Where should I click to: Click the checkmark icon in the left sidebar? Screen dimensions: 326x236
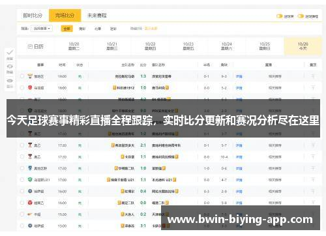(x=10, y=52)
